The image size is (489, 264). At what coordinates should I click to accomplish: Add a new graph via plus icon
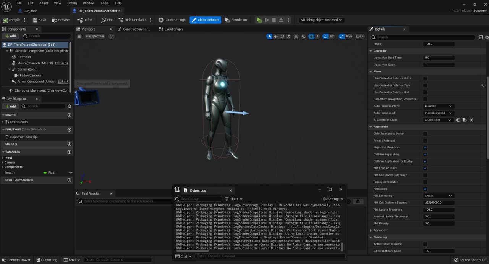[69, 115]
